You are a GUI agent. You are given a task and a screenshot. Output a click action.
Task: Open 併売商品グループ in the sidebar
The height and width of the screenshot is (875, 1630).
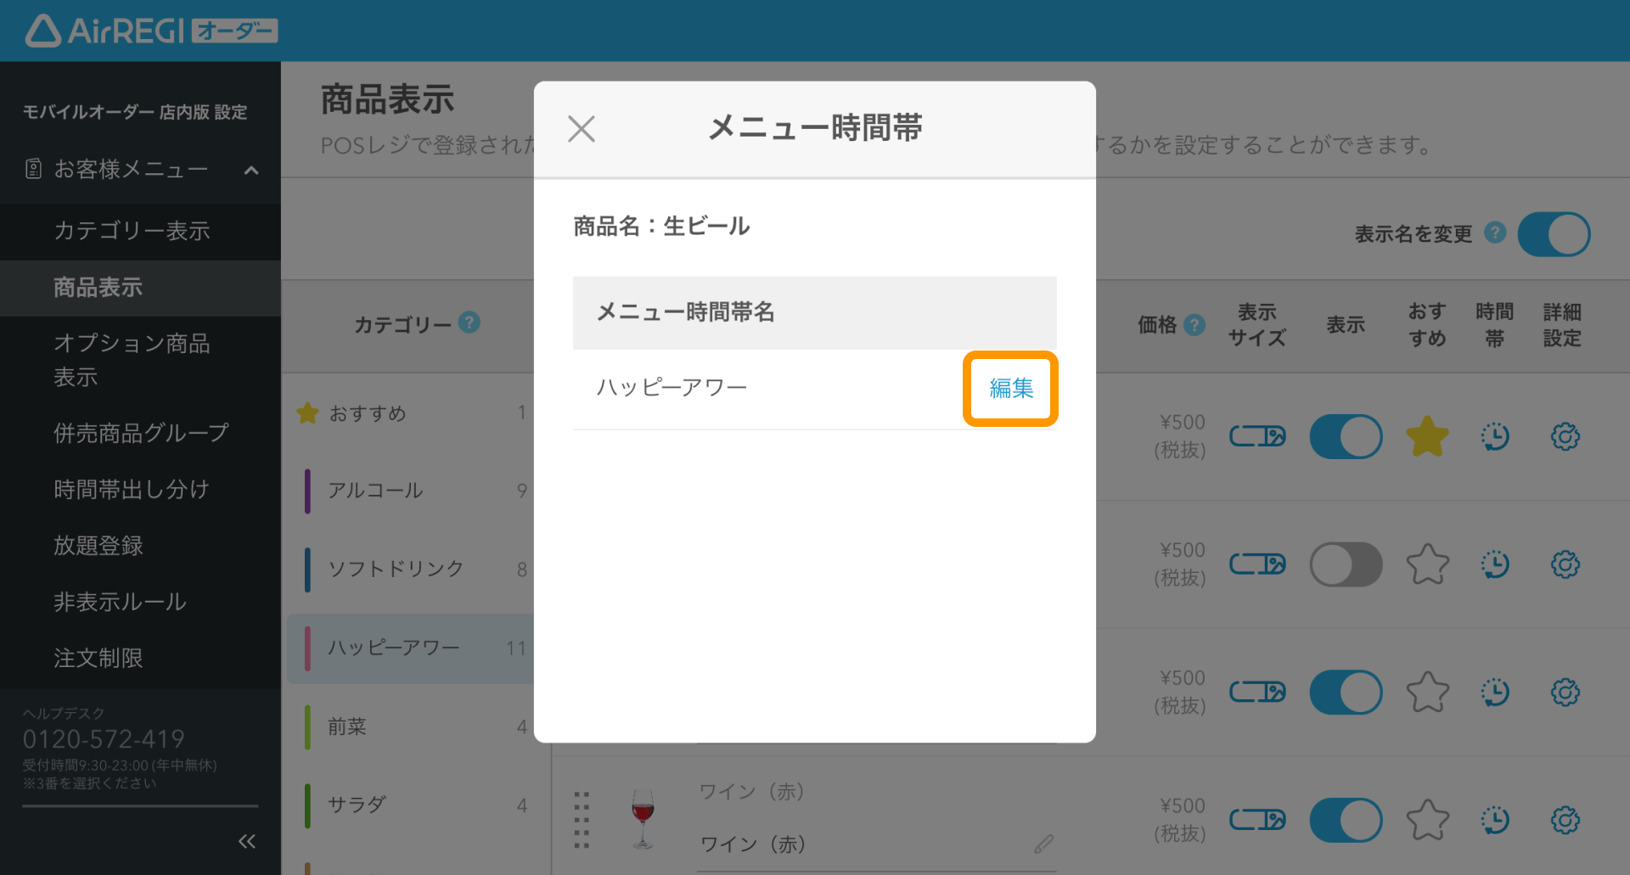[x=140, y=433]
